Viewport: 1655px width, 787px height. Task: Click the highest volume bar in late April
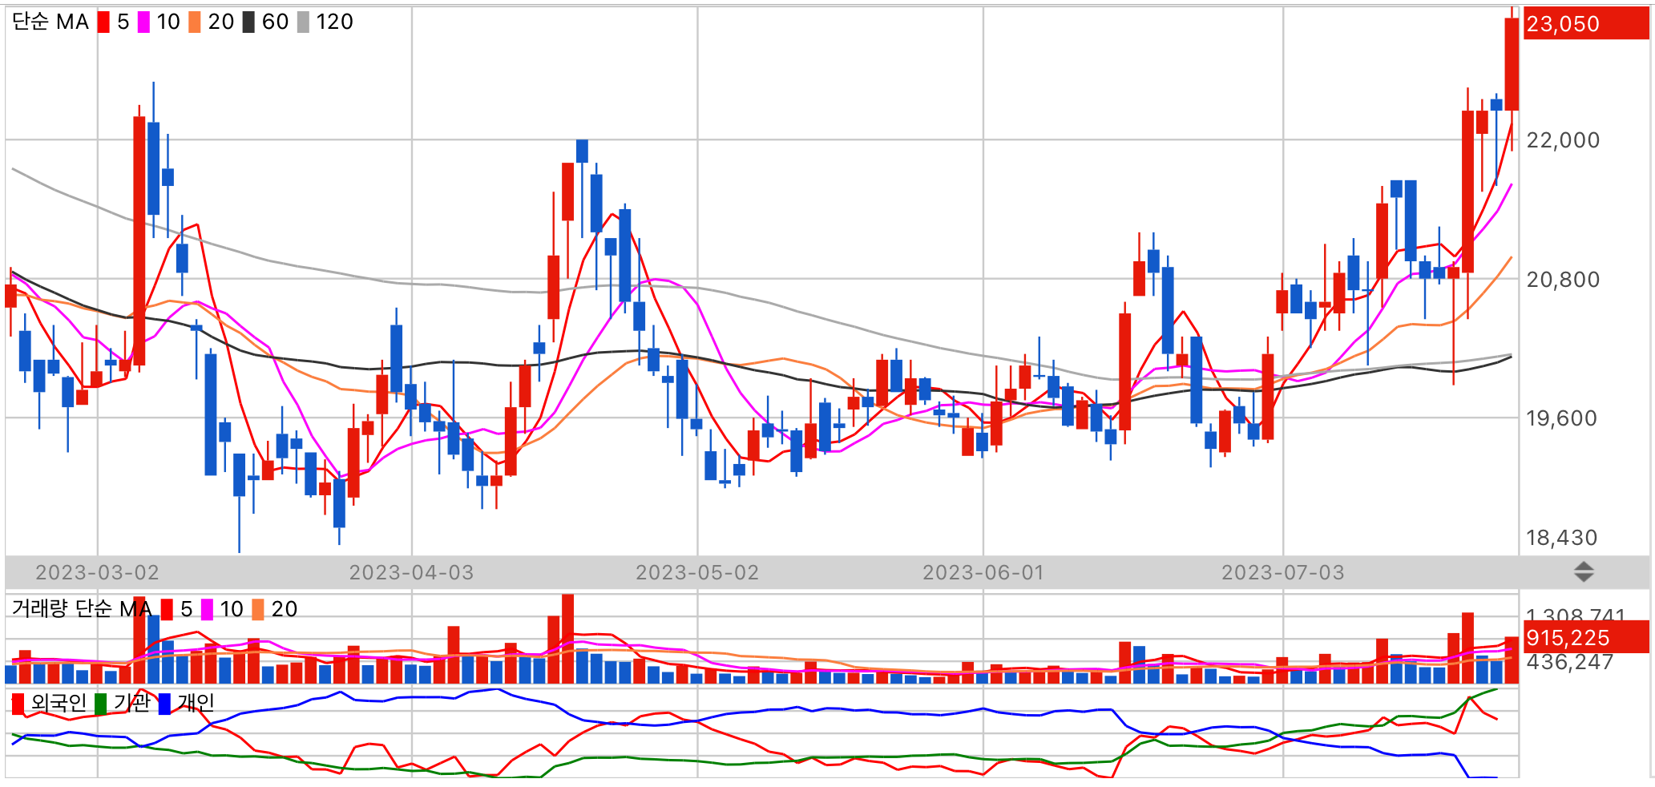[567, 639]
